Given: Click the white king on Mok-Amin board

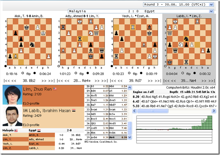Looking at the screenshot, I should click(43, 33).
